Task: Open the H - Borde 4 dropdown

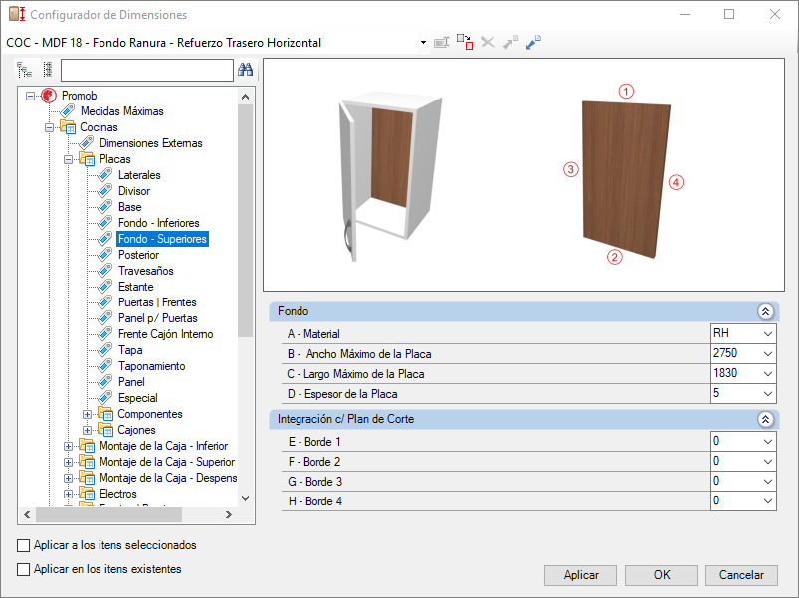Action: coord(768,501)
